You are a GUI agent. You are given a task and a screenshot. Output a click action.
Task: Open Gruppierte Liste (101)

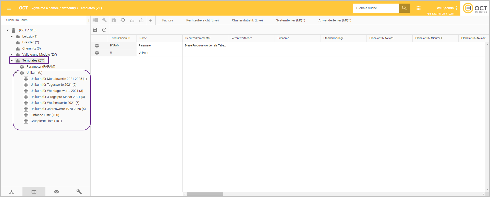(46, 121)
